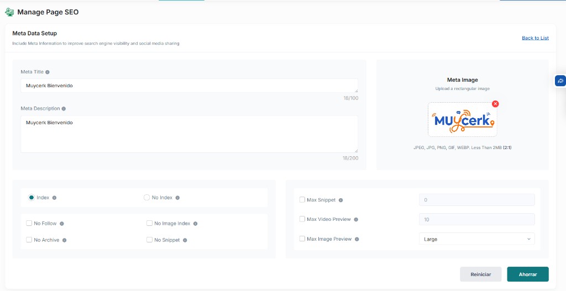This screenshot has height=291, width=566.
Task: Click the blue share floating icon
Action: tap(560, 81)
